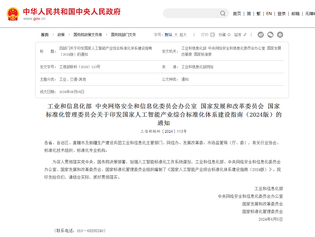315x237 pixels.
Task: Open 首页 in the breadcrumb
Action: 45,35
